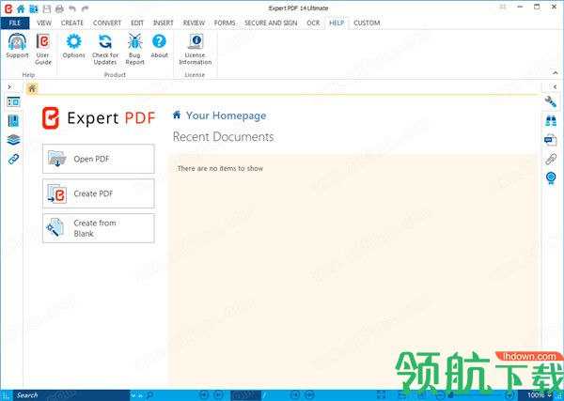
Task: Open the layers side panel
Action: [13, 140]
